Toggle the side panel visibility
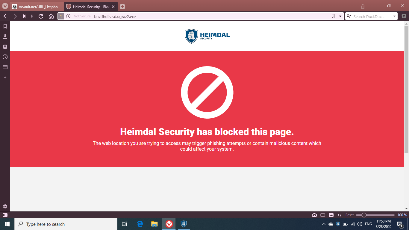This screenshot has width=409, height=230. coord(5,215)
